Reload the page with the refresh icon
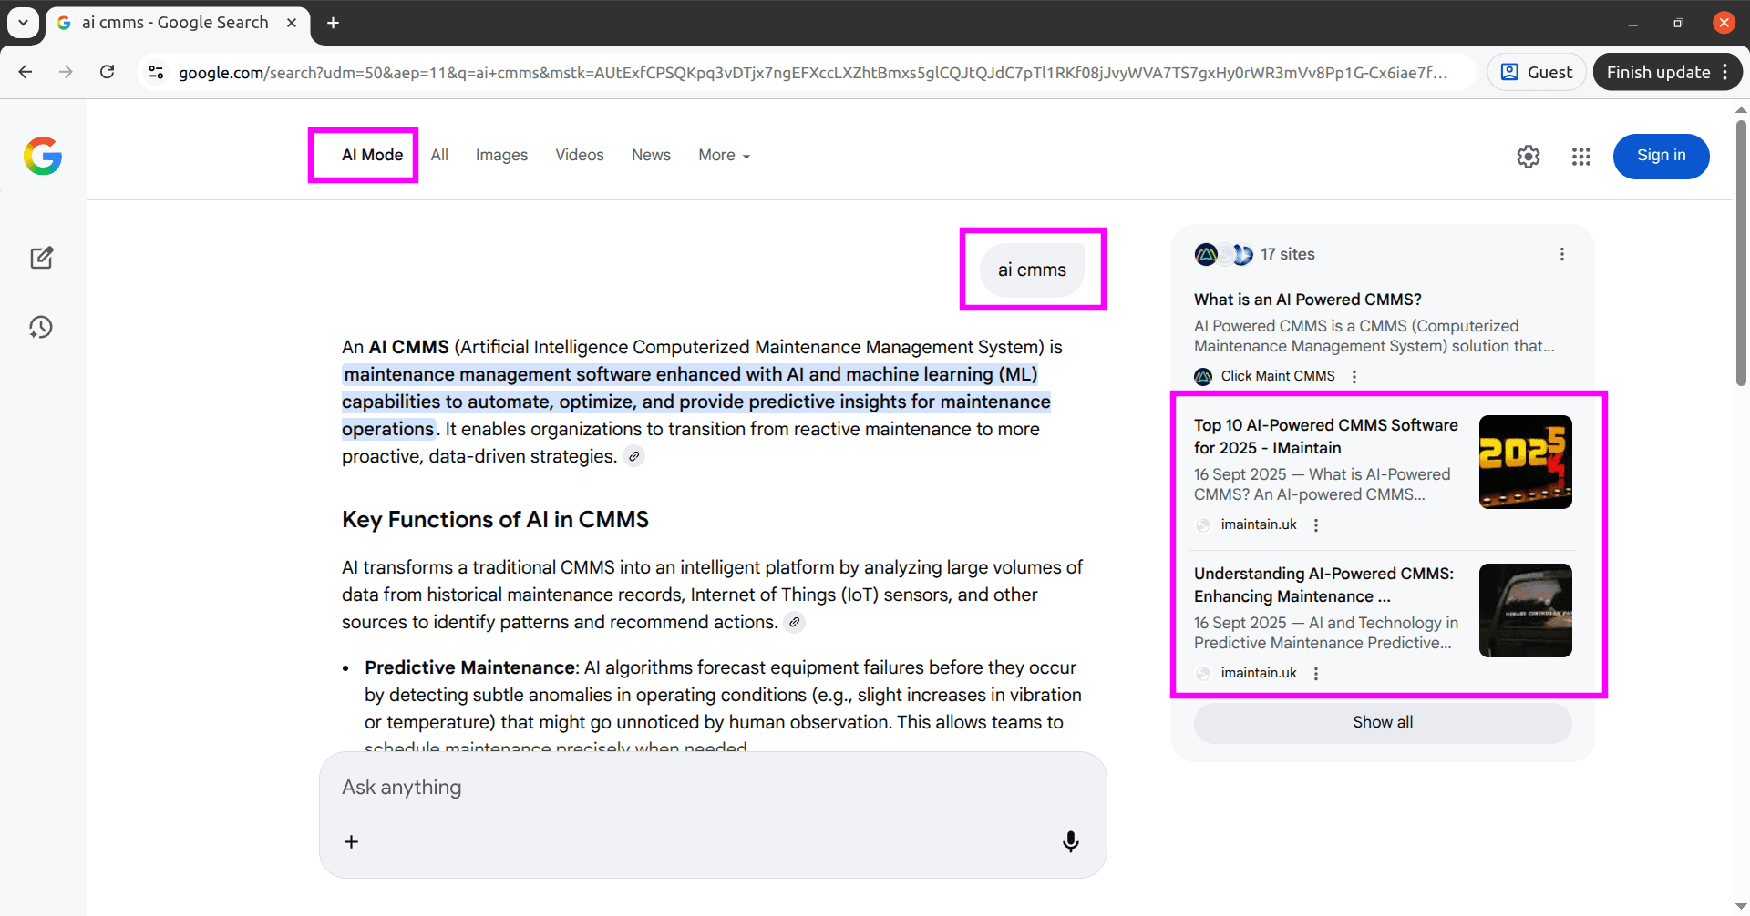Screen dimensions: 1750x916 (x=108, y=72)
